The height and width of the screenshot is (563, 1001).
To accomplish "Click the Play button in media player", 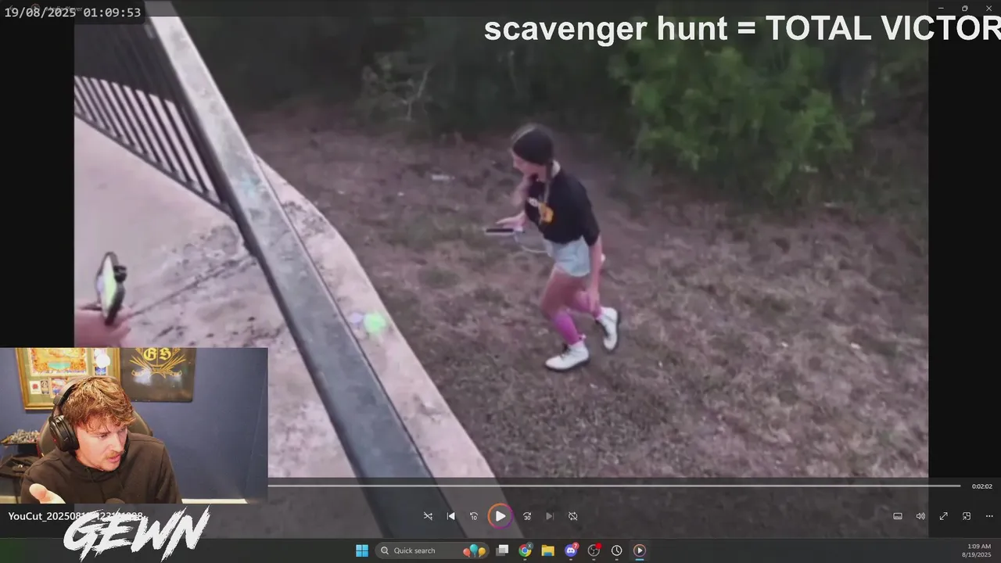I will (500, 516).
